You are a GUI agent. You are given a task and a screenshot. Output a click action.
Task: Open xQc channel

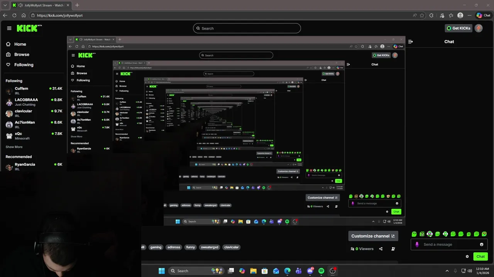(34, 136)
